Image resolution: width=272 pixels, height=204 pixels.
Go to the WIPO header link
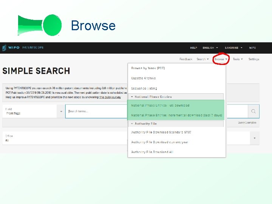(x=252, y=48)
